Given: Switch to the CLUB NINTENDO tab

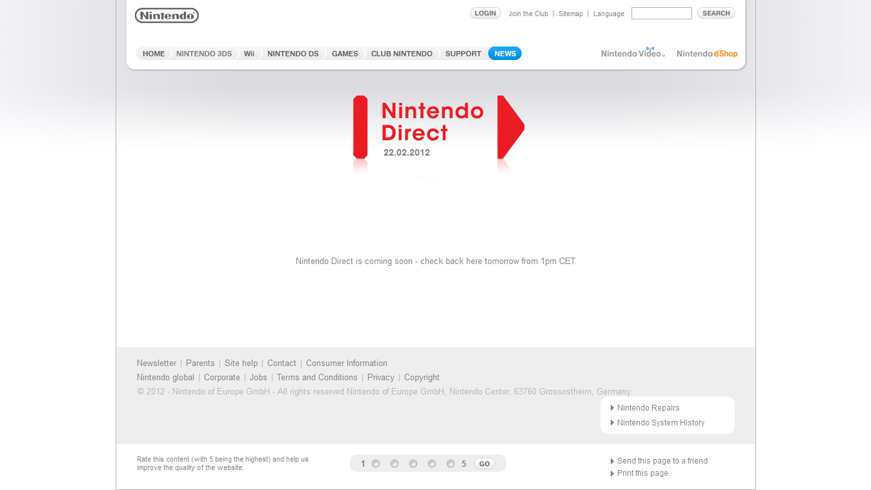Looking at the screenshot, I should tap(401, 54).
